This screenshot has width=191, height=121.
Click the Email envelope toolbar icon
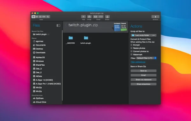point(95,17)
